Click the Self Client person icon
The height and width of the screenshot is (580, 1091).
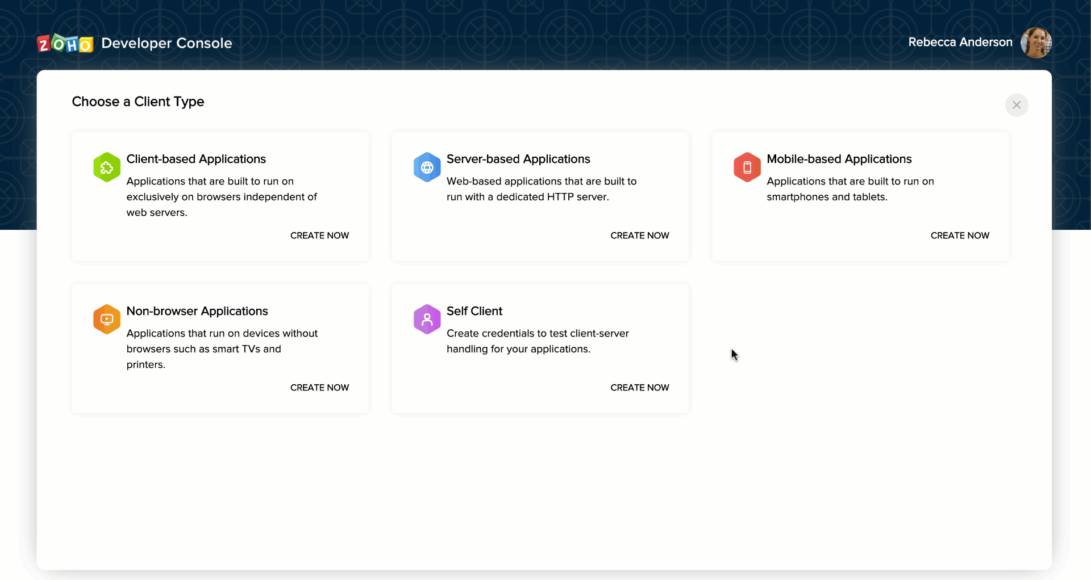point(427,319)
